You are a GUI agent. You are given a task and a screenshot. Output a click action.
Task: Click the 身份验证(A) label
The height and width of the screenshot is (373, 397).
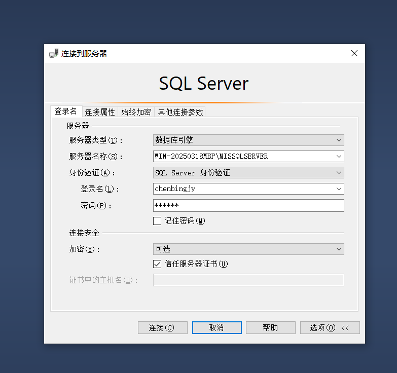(x=92, y=173)
